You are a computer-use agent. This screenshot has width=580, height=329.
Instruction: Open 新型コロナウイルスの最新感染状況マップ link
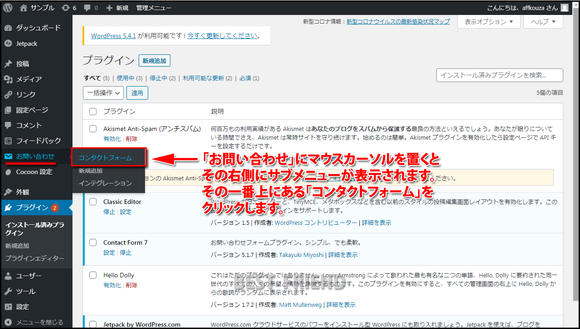[398, 21]
